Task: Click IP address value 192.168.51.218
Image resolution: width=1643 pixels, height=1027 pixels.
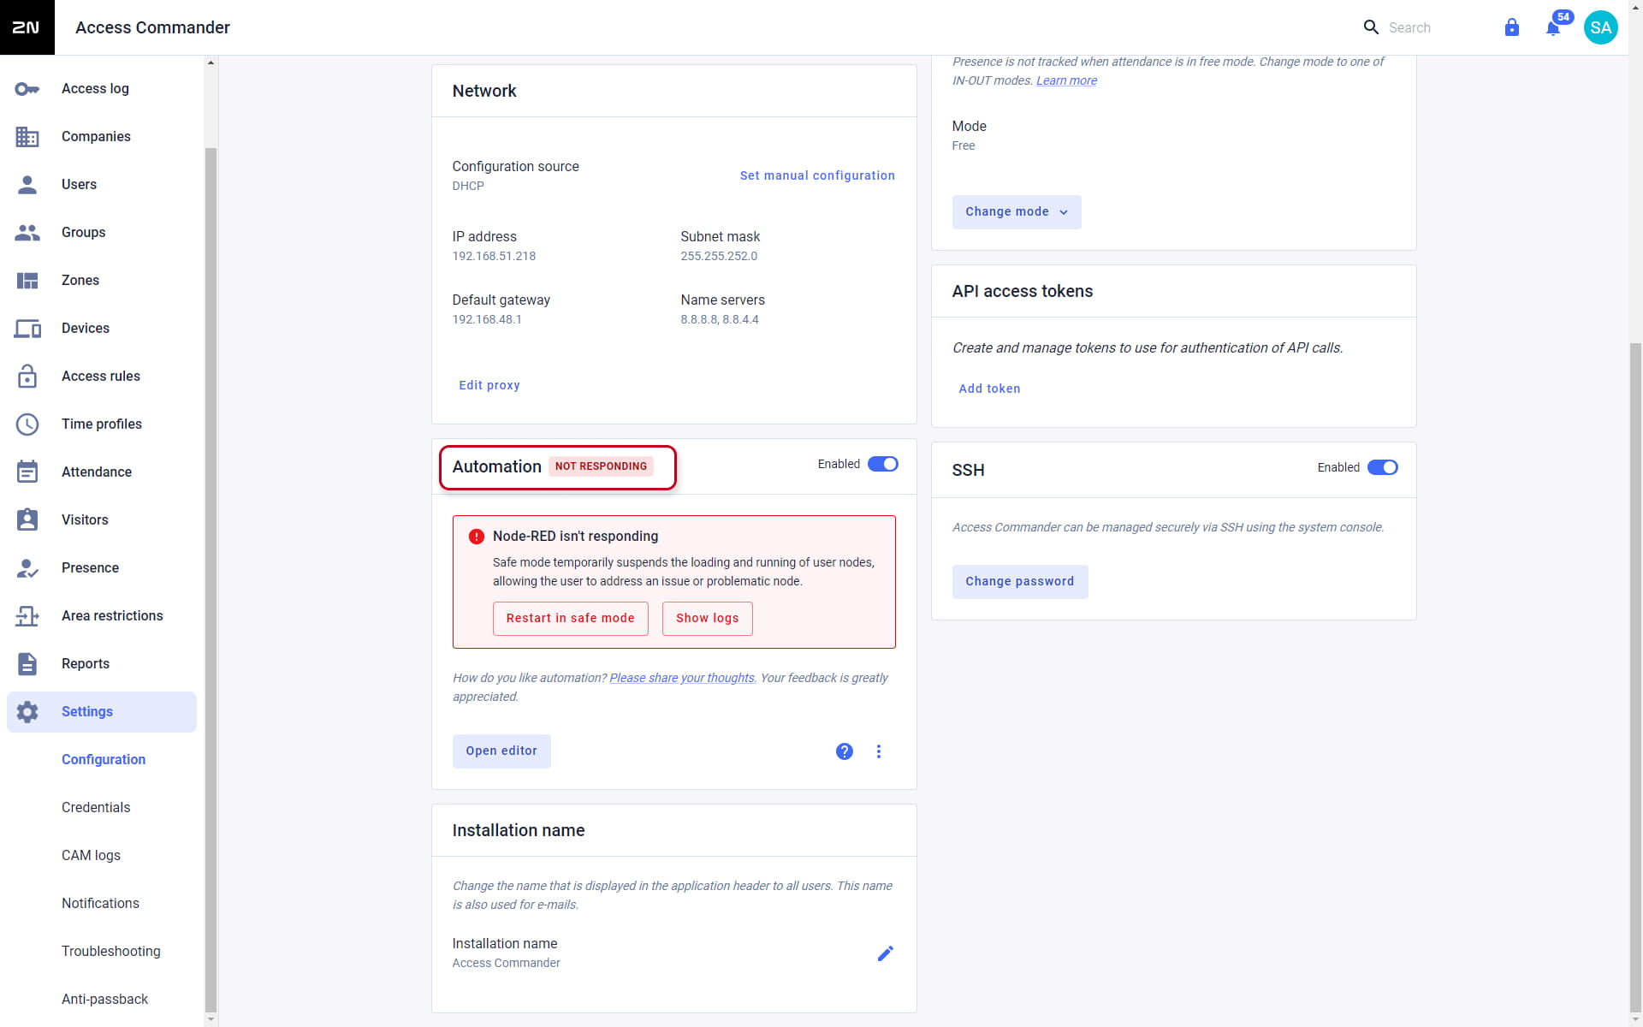Action: point(494,257)
